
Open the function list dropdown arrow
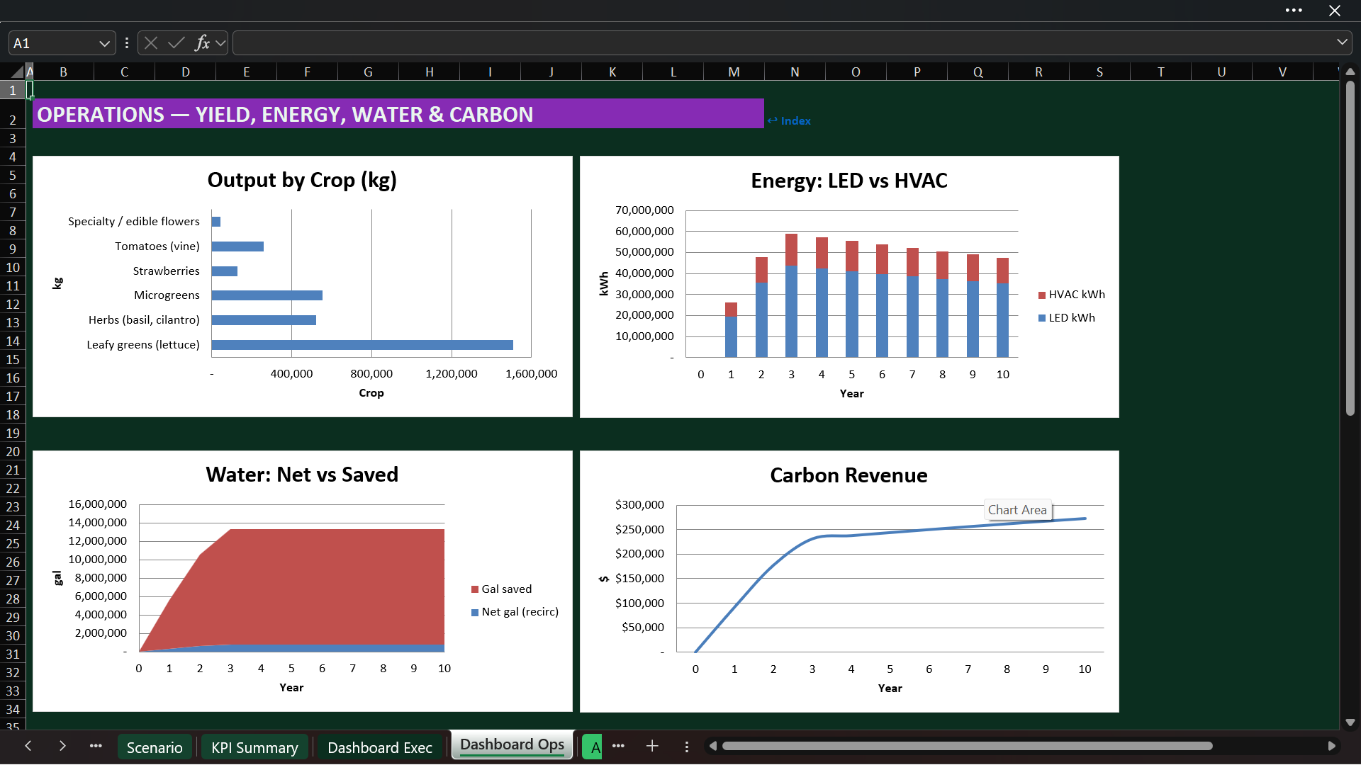220,43
